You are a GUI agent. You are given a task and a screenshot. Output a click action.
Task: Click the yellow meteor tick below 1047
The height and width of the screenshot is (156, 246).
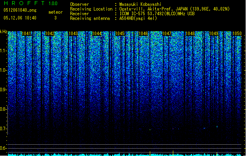173,153
